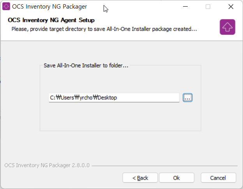Cancel the packager setup
Image resolution: width=243 pixels, height=189 pixels.
(x=218, y=178)
